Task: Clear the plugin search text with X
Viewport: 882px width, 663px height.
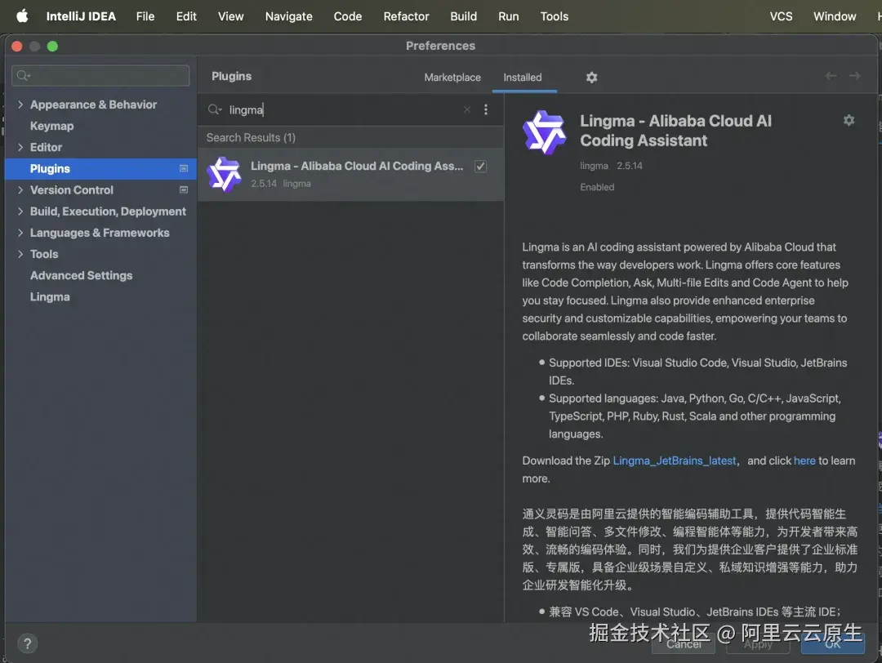Action: pos(467,109)
